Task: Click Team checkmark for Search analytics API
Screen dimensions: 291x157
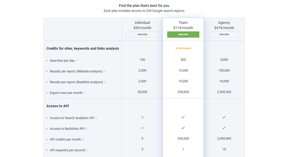Action: tap(183, 117)
